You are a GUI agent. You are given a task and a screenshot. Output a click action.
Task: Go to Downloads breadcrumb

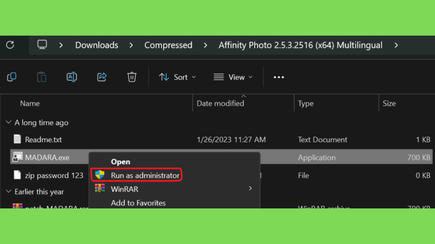pyautogui.click(x=96, y=45)
